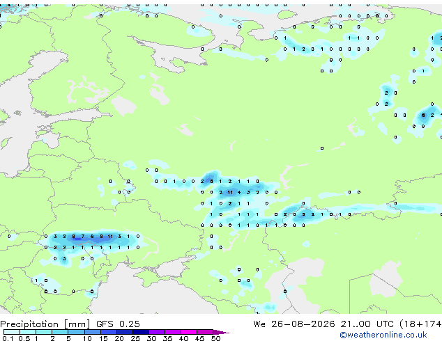Click the "7" precipitation value on the map
Image resolution: width=442 pixels, height=341 pixels.
tap(82, 237)
